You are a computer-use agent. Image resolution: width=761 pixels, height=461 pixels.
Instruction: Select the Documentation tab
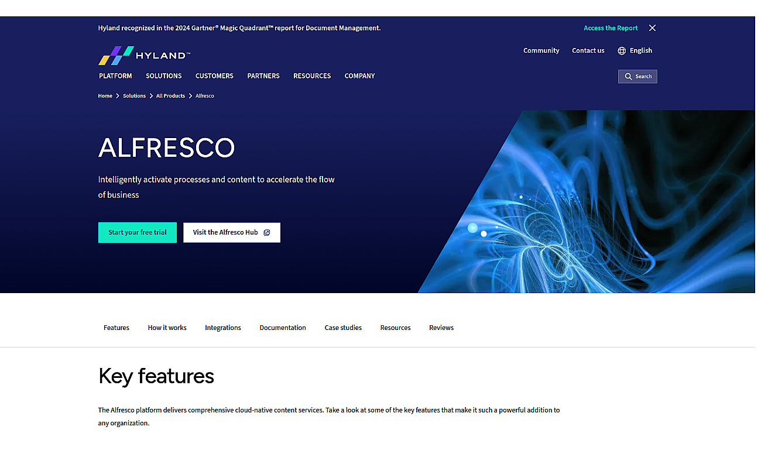(x=283, y=328)
